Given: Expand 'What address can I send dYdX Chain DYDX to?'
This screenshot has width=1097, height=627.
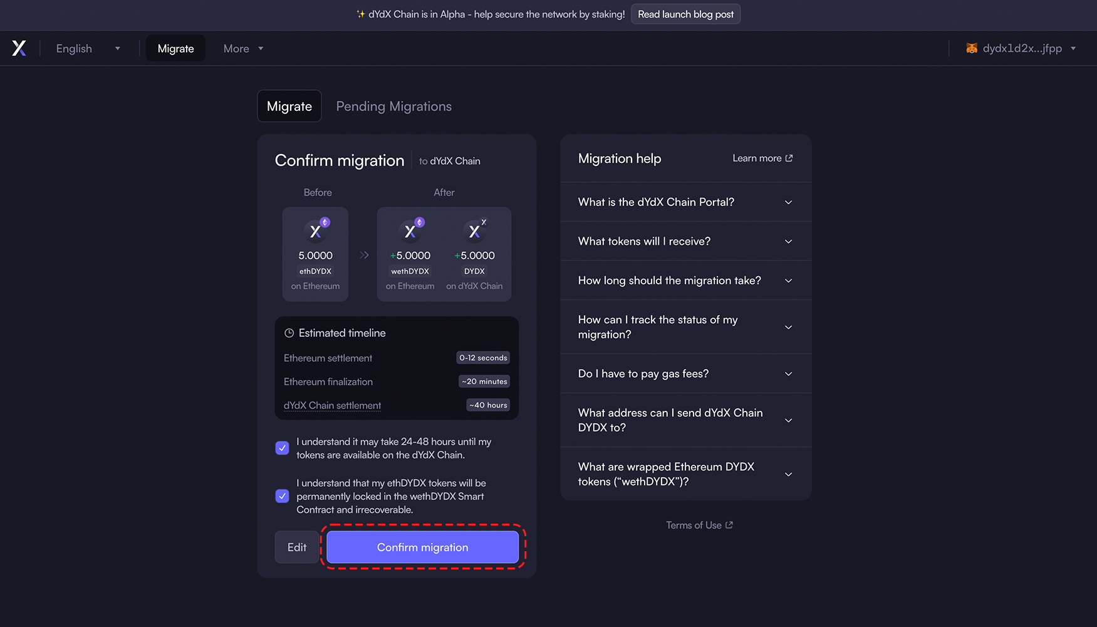Looking at the screenshot, I should click(x=686, y=420).
